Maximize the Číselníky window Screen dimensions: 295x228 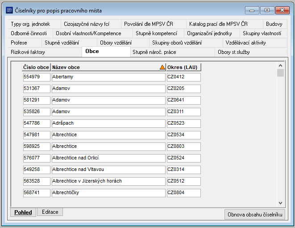pos(267,10)
